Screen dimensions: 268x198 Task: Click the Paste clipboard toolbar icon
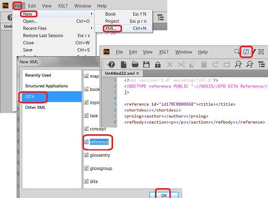click(x=204, y=65)
